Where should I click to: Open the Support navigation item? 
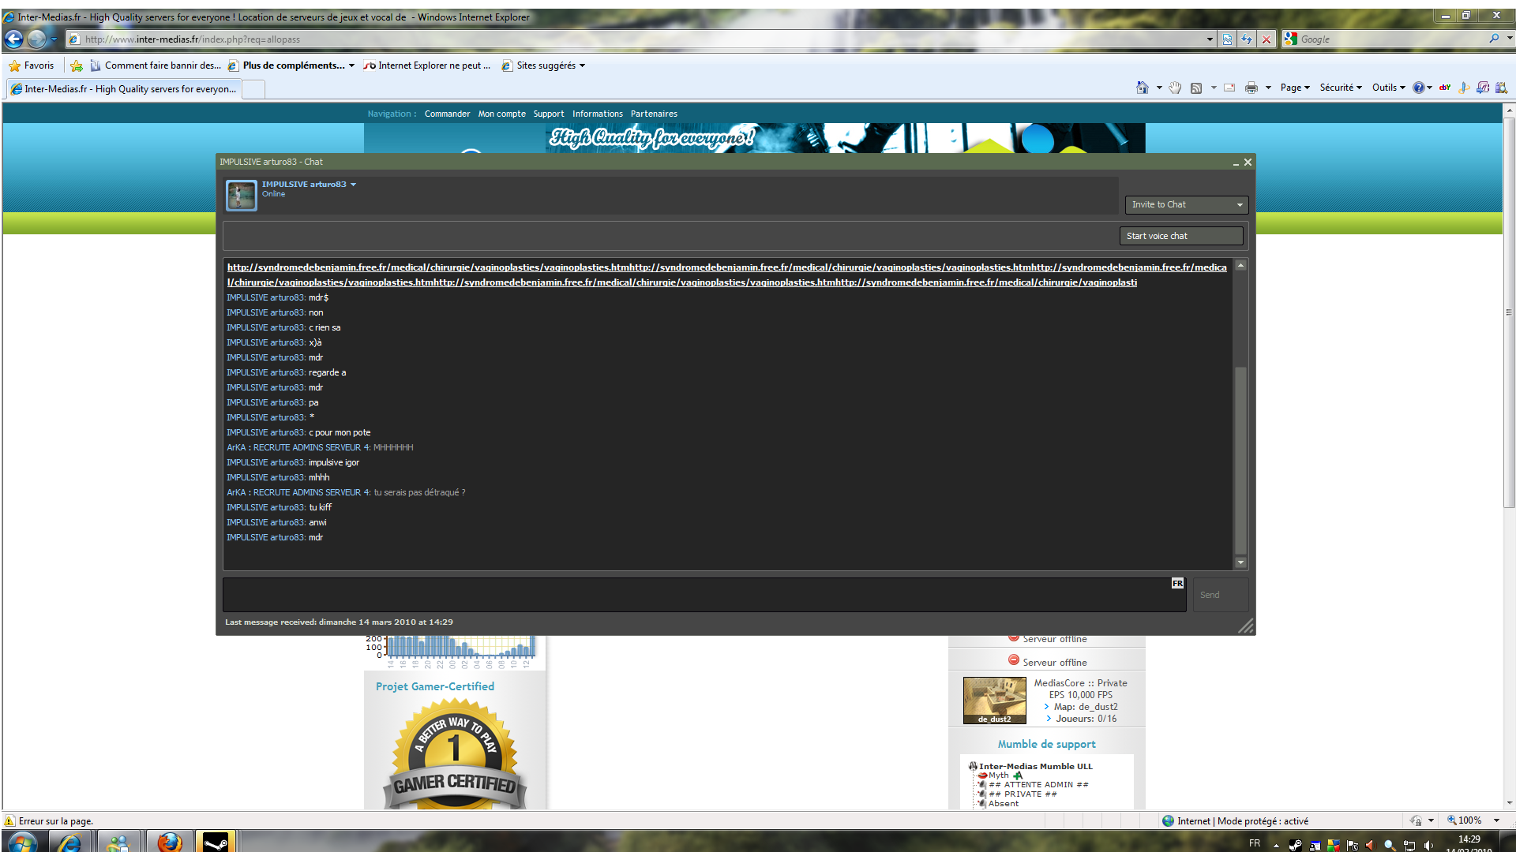549,114
